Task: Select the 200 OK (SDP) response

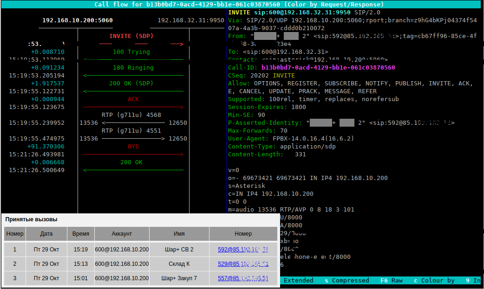Action: [x=131, y=83]
